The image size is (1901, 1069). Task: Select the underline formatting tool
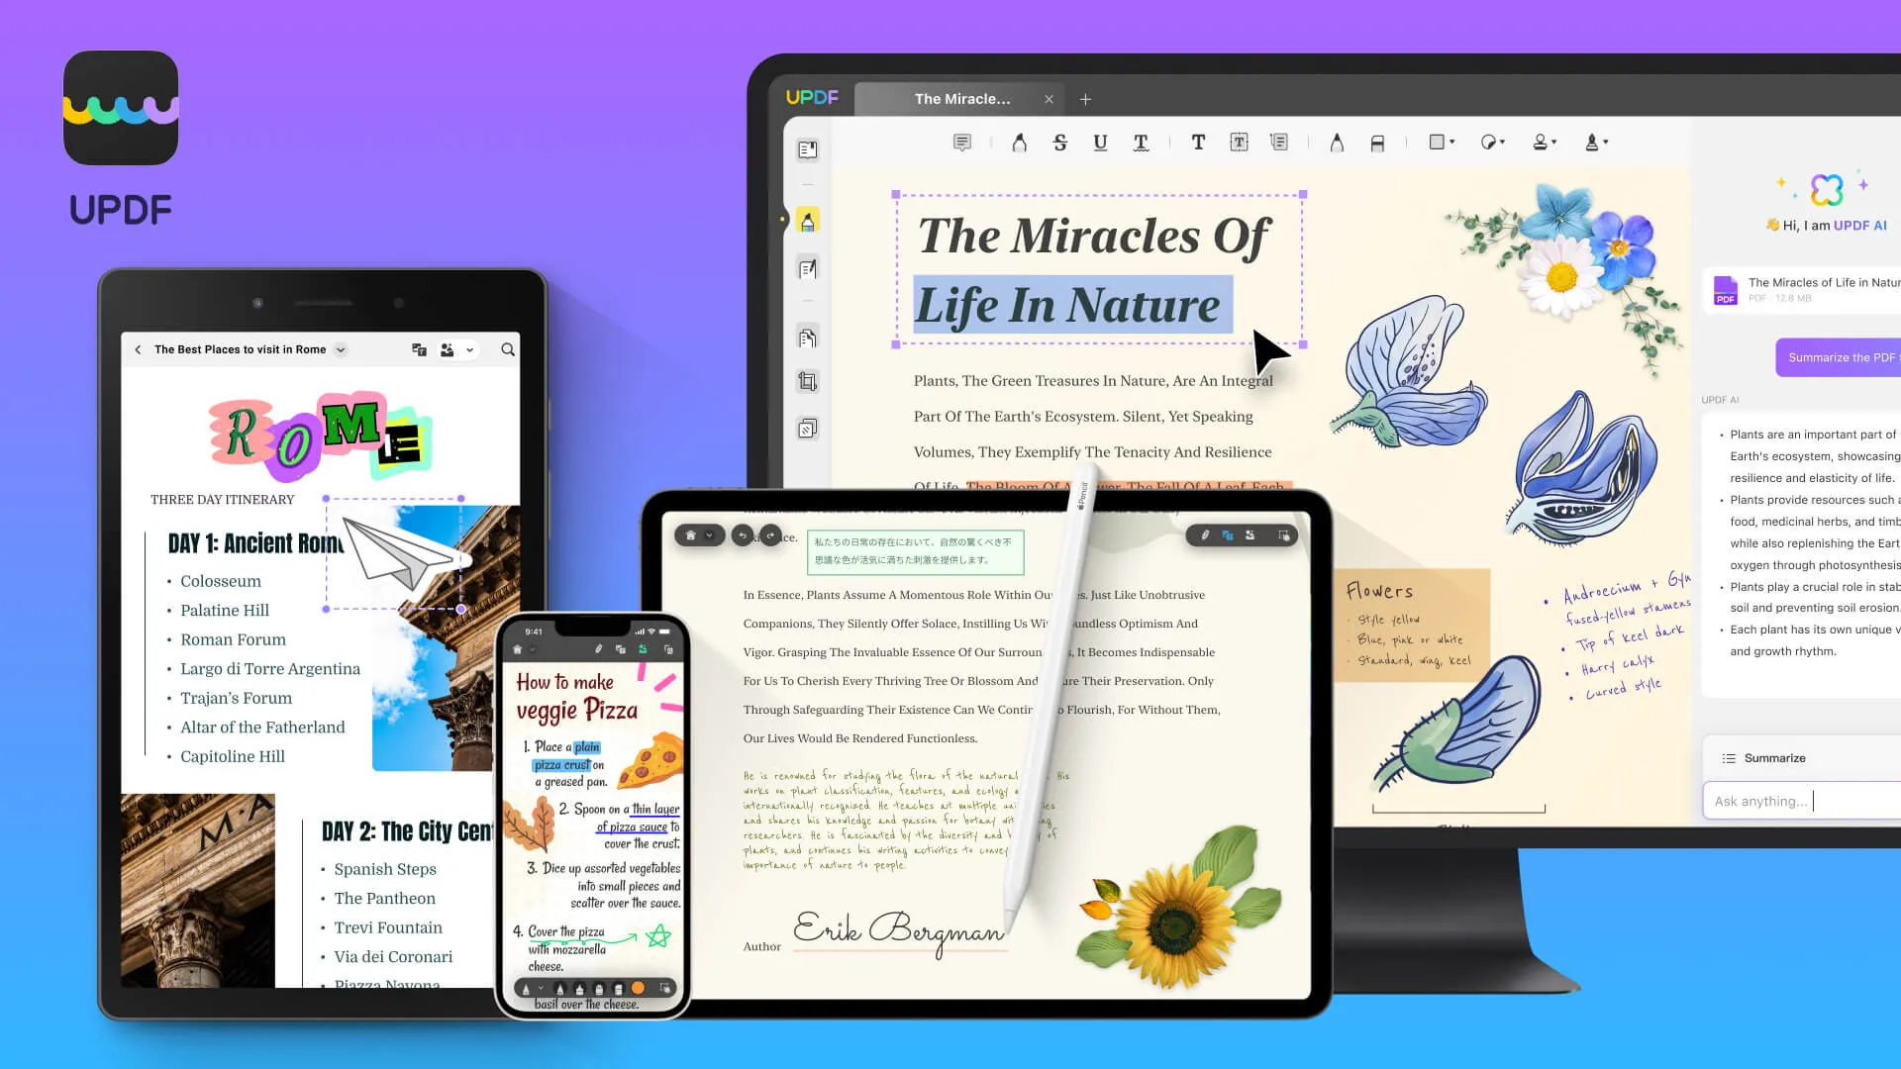pyautogui.click(x=1099, y=143)
